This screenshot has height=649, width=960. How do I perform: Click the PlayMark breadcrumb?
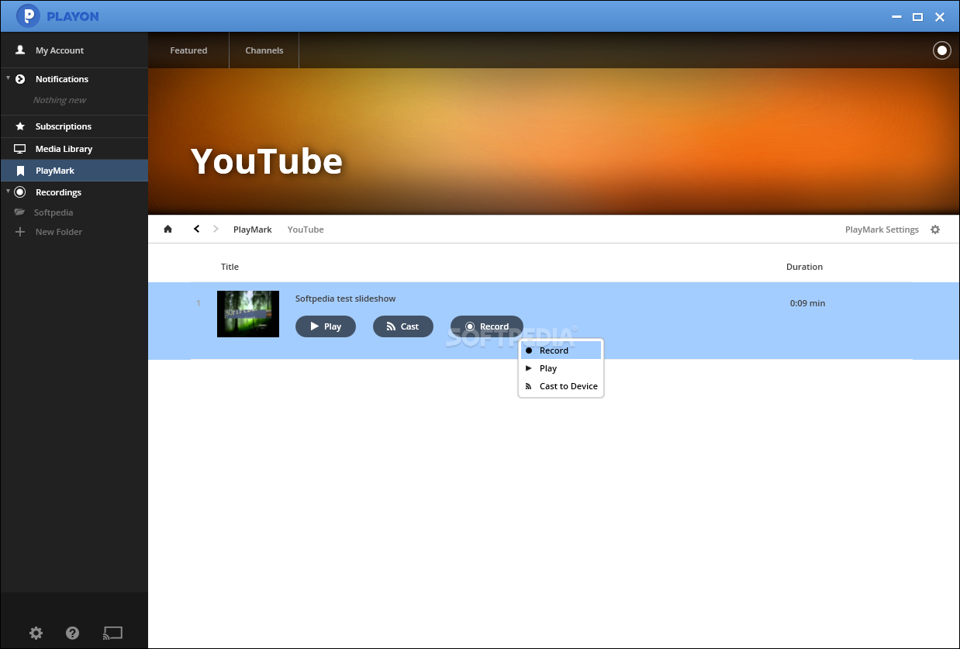click(253, 230)
